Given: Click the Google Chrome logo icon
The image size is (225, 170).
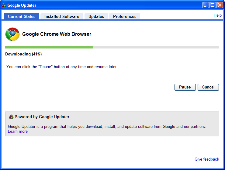Looking at the screenshot, I should coord(12,34).
